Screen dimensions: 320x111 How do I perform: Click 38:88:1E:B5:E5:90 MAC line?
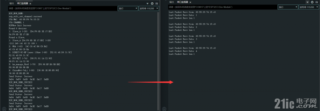tap(19, 73)
